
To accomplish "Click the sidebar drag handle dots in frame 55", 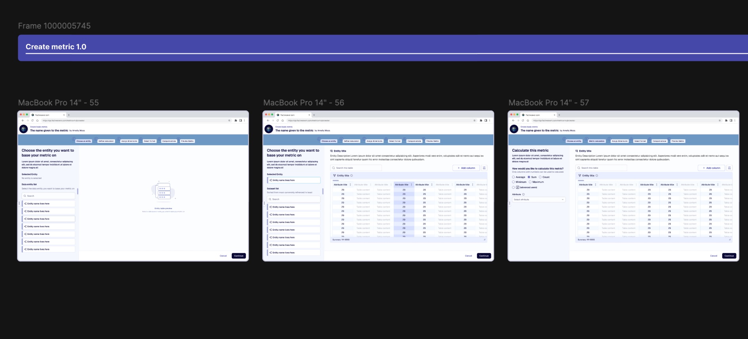I will click(x=19, y=203).
